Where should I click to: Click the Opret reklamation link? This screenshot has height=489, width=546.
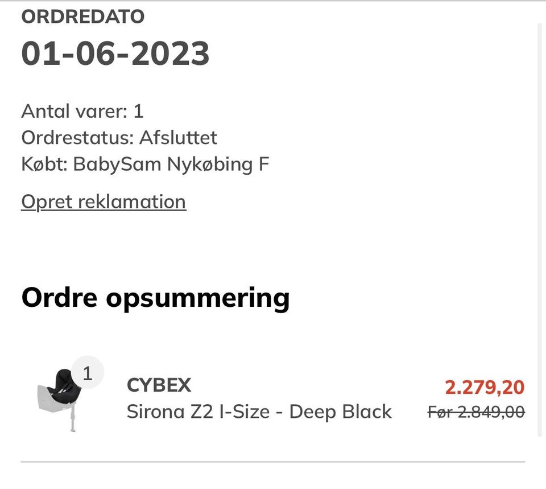(x=104, y=202)
